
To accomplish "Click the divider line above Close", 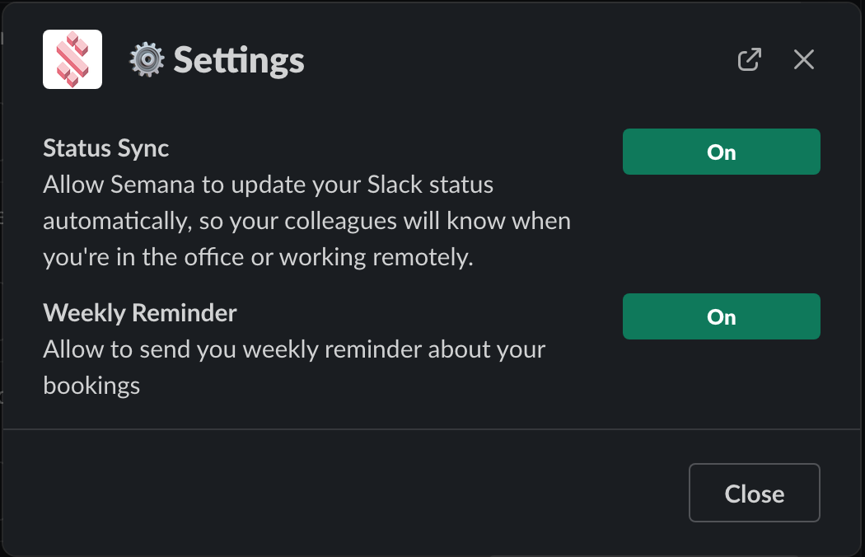I will 432,429.
